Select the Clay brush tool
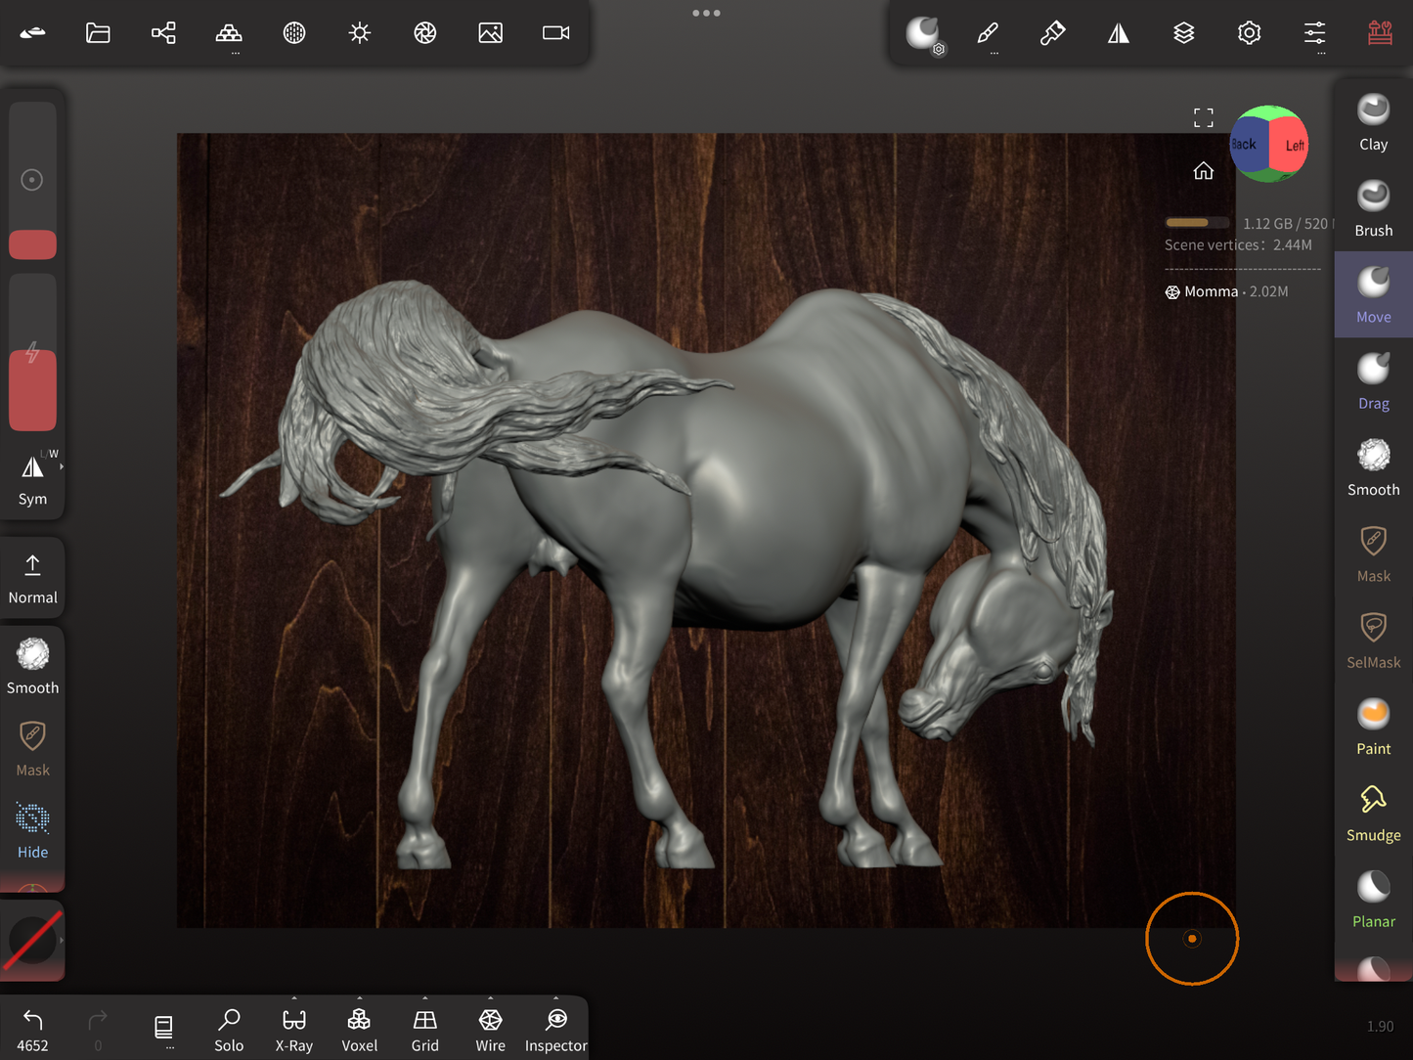 coord(1373,122)
